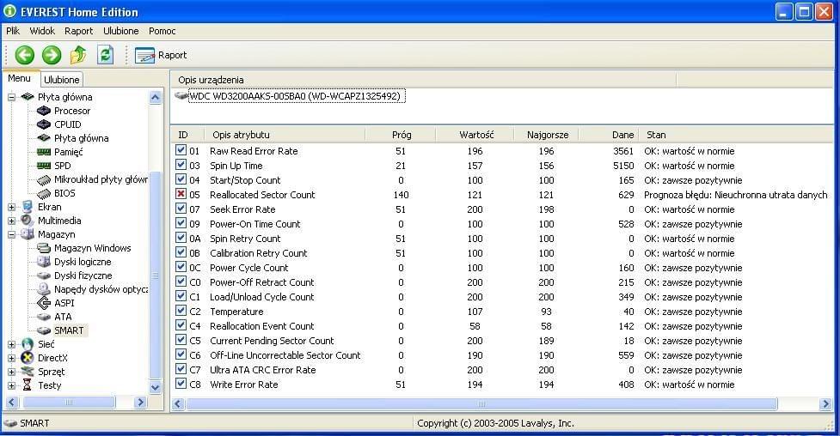840x436 pixels.
Task: Open the Widok menu
Action: point(42,31)
